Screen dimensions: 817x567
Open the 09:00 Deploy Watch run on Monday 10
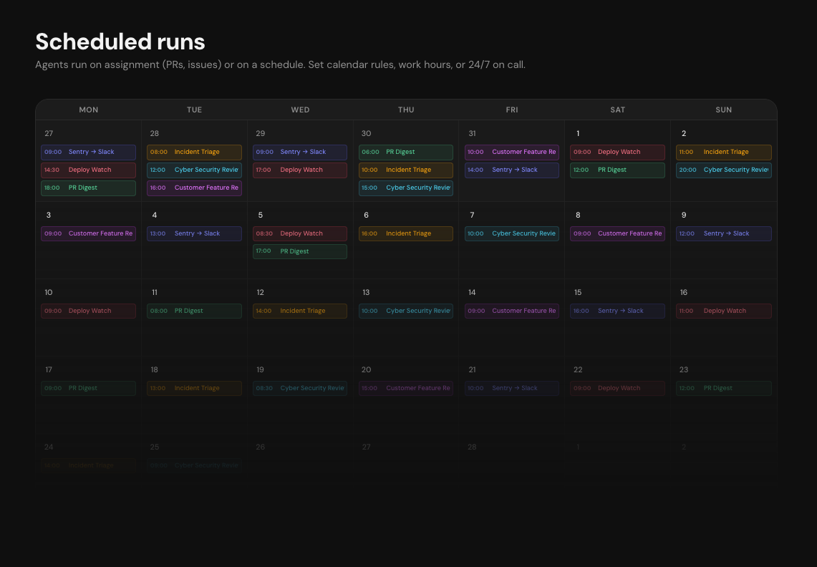[88, 311]
